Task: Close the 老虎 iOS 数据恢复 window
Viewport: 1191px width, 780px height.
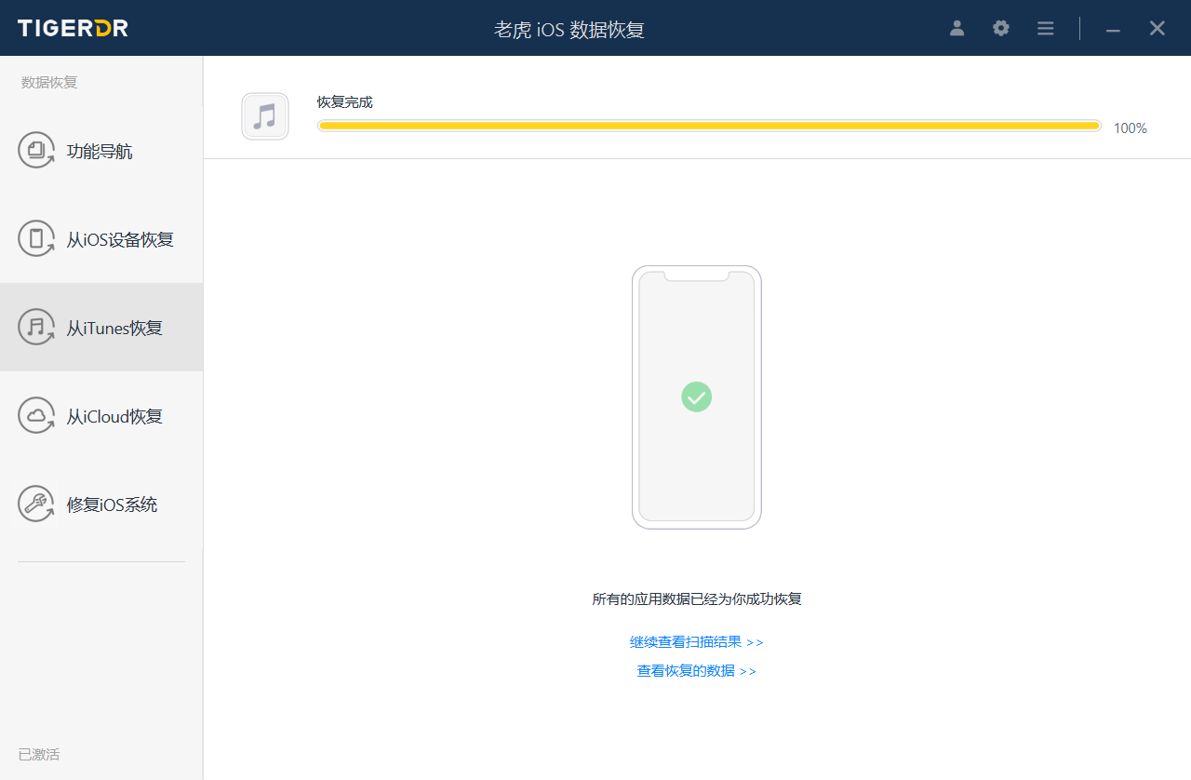Action: pyautogui.click(x=1158, y=28)
